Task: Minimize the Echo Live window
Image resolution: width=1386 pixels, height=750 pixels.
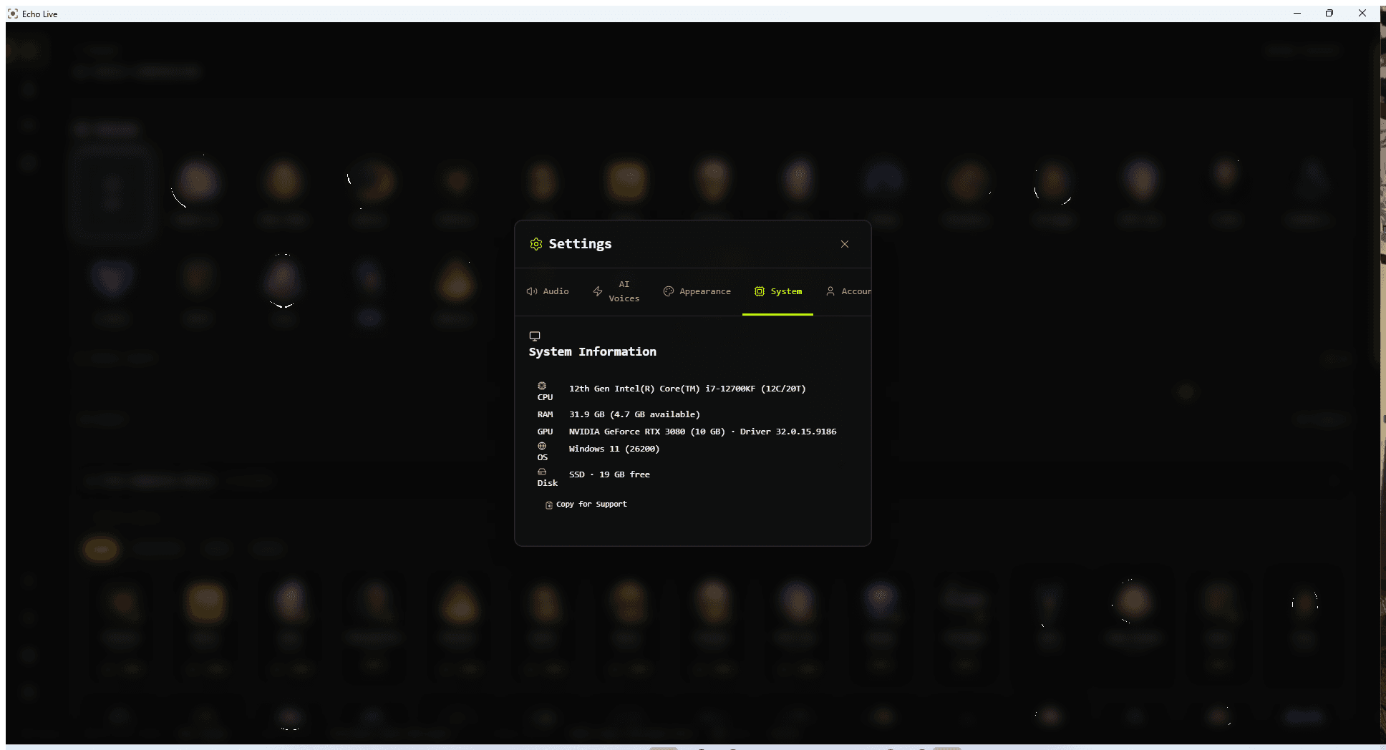Action: point(1297,14)
